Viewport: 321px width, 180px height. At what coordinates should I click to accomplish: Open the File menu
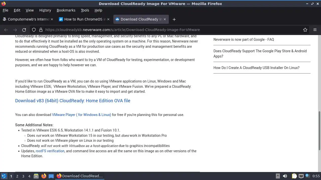click(5, 10)
